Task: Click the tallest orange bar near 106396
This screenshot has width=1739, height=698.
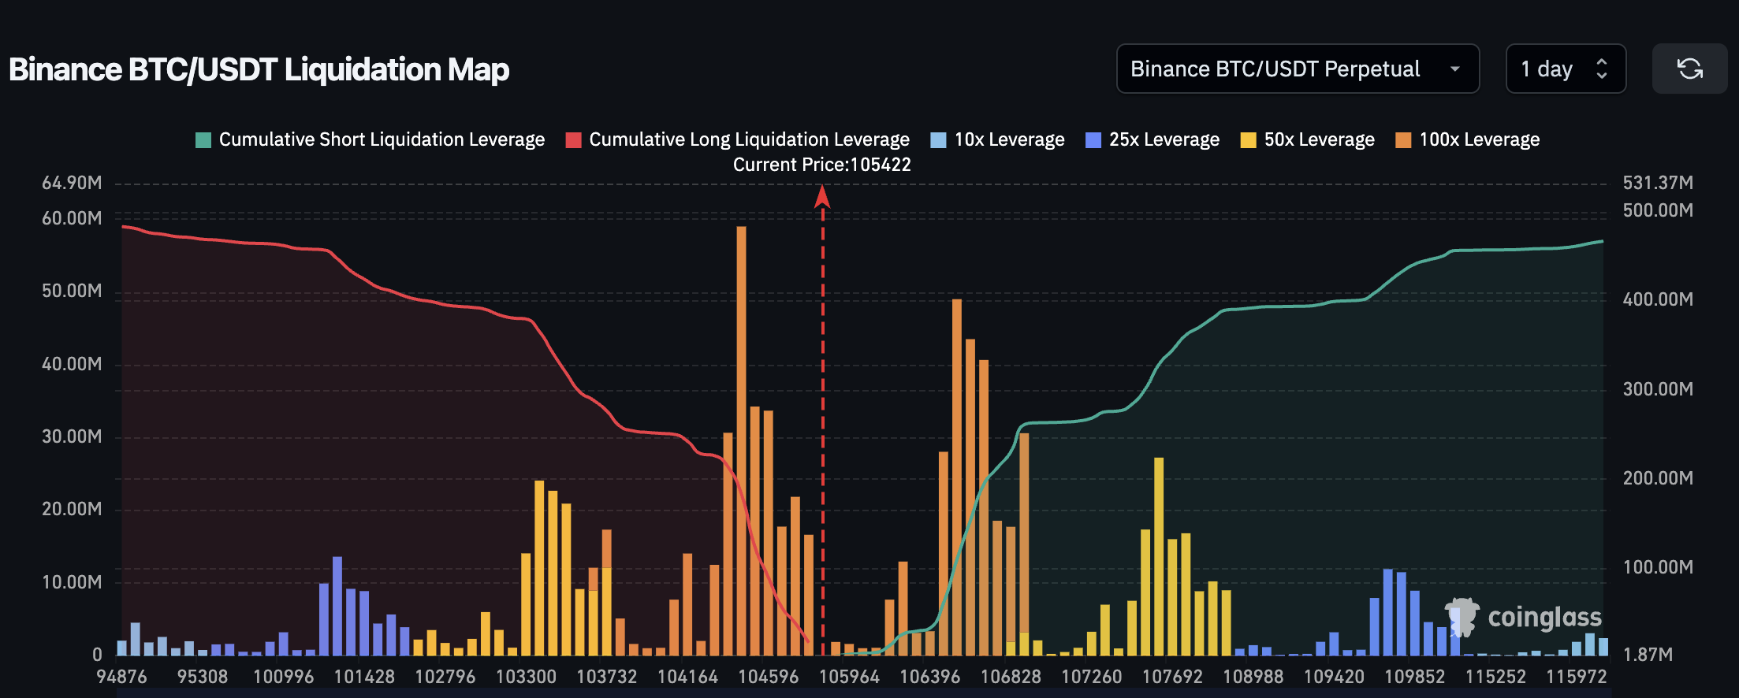Action: click(x=956, y=477)
